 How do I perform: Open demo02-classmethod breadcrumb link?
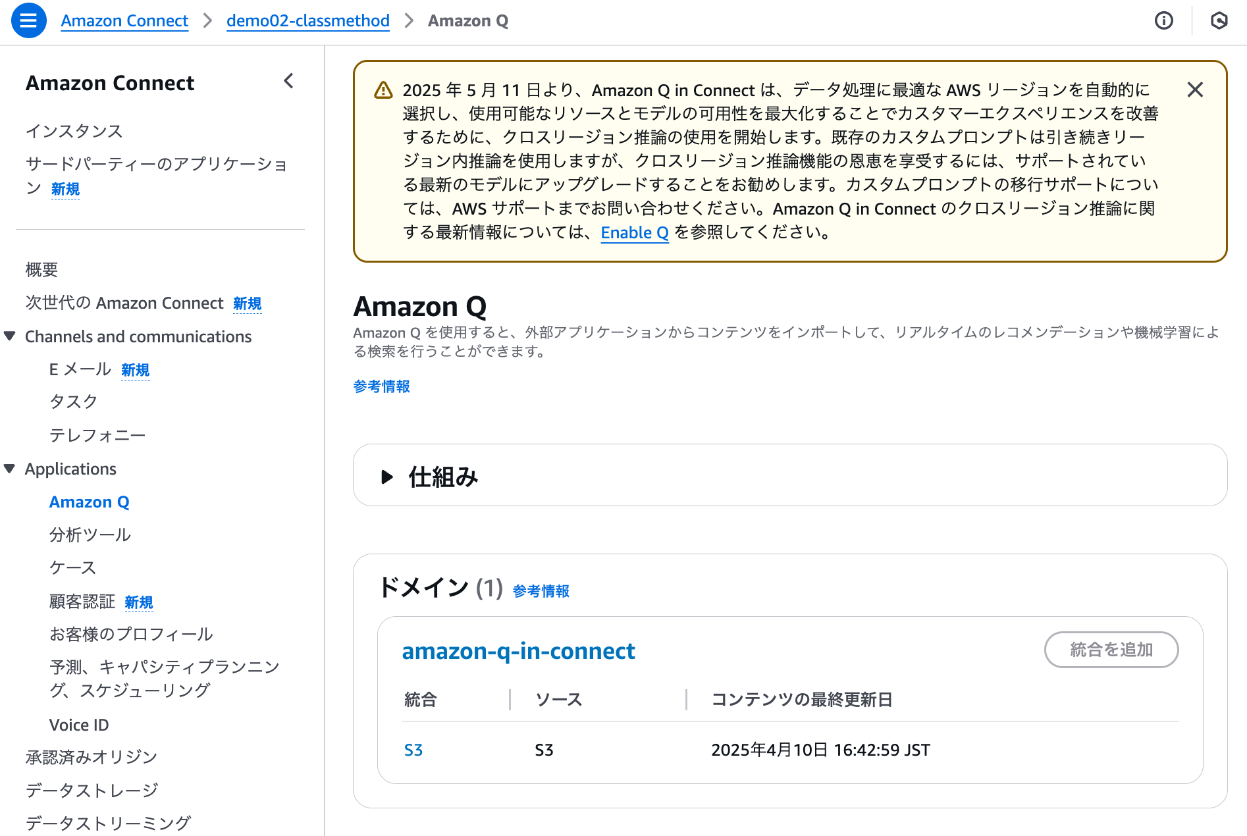click(x=307, y=20)
